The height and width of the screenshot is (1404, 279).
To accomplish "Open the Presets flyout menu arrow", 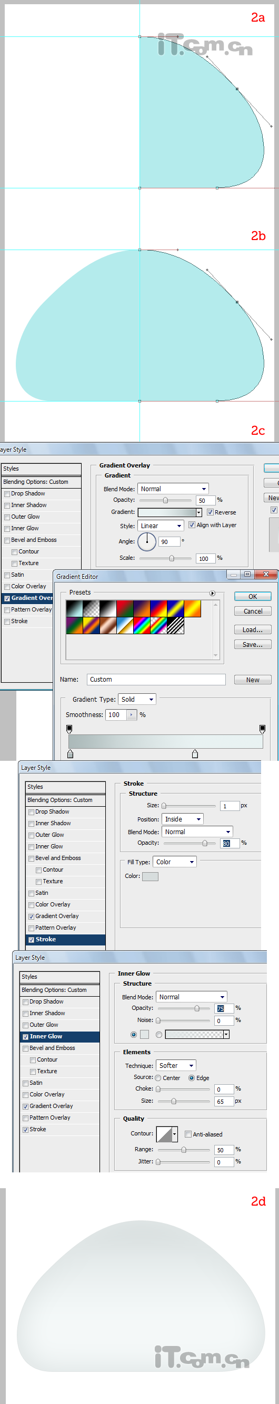I will (213, 593).
